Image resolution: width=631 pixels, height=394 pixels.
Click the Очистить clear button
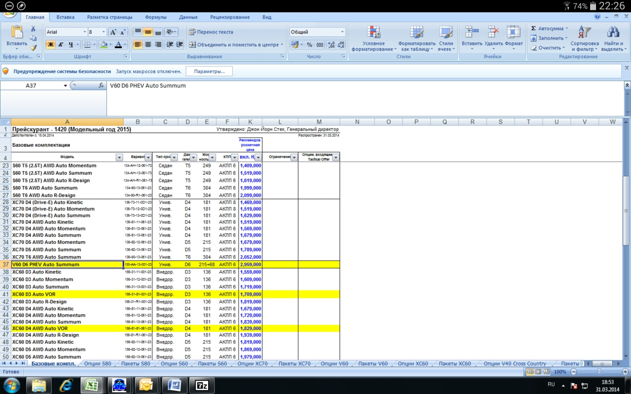pos(548,48)
